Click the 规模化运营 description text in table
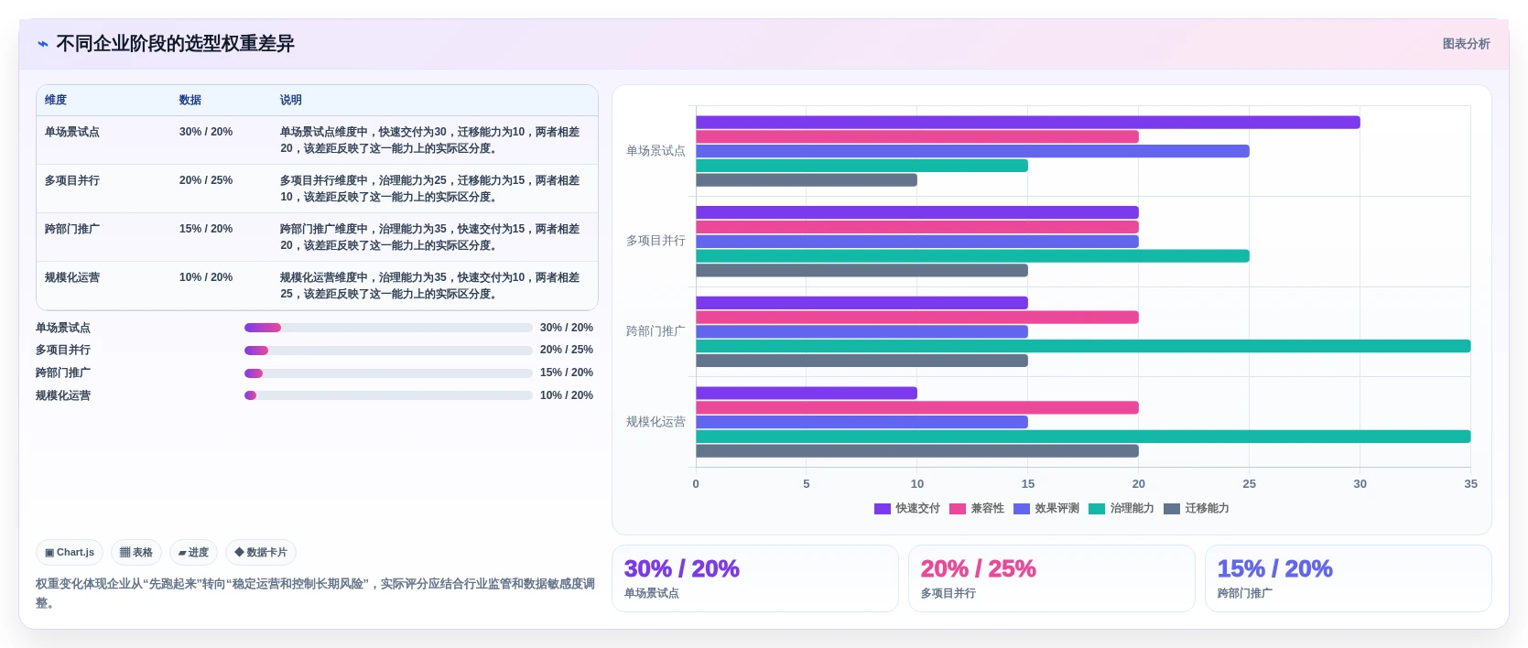1528x648 pixels. point(430,286)
